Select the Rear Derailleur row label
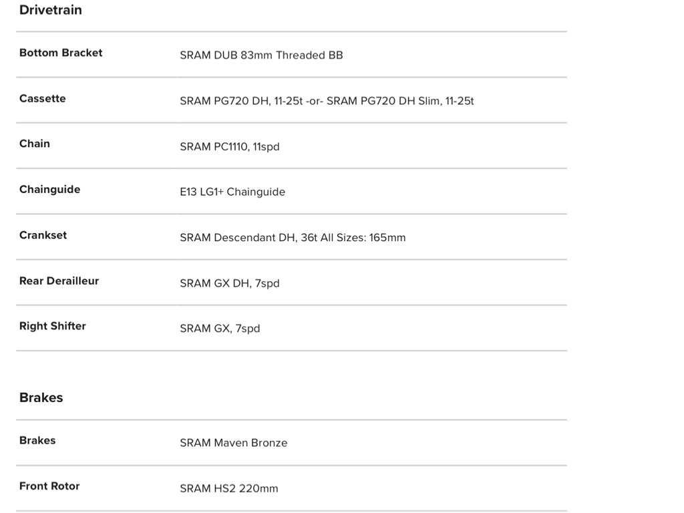 point(59,281)
